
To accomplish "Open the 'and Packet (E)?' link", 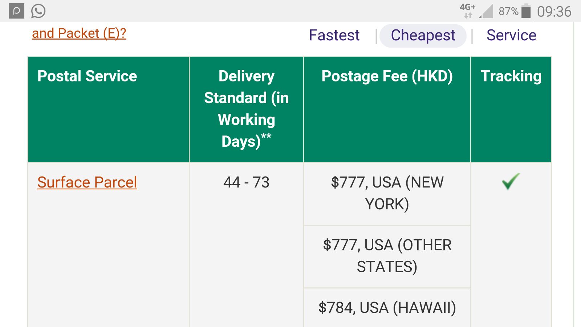I will 79,33.
